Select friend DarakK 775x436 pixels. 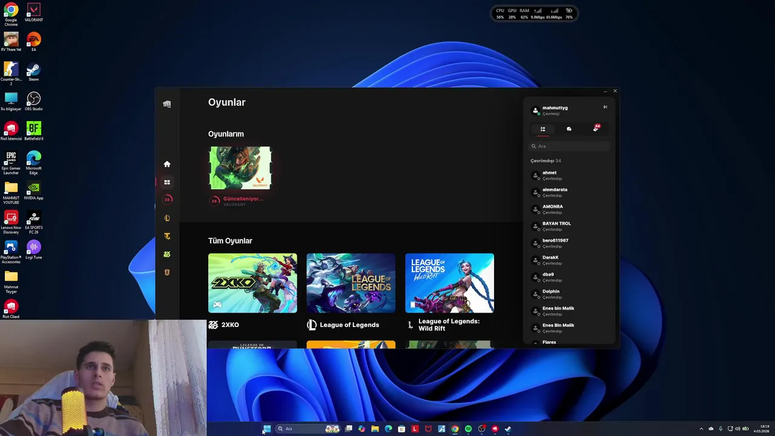tap(569, 260)
